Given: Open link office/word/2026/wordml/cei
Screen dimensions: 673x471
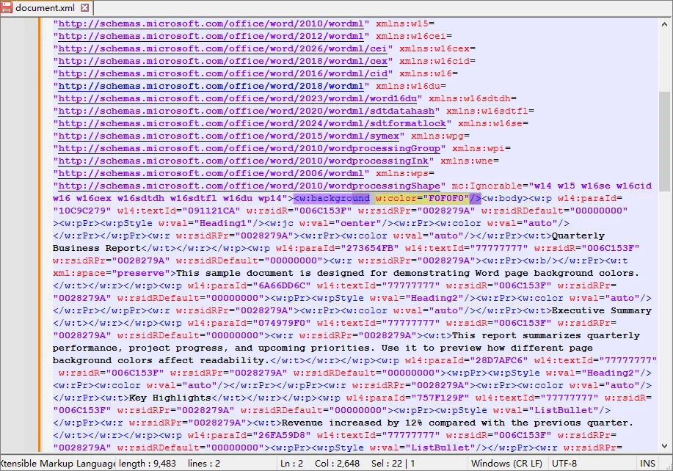Looking at the screenshot, I should click(223, 48).
